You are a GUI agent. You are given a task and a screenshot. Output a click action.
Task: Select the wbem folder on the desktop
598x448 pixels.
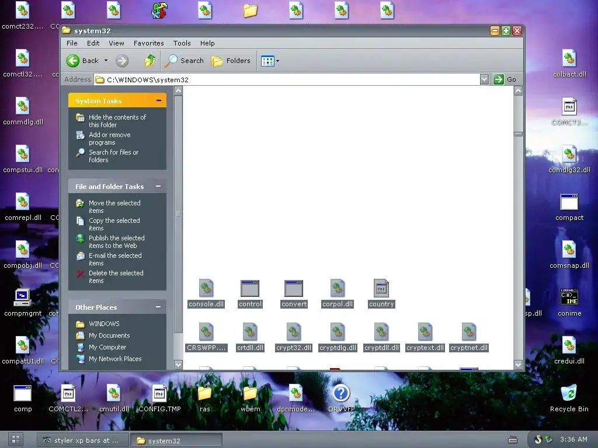click(250, 393)
